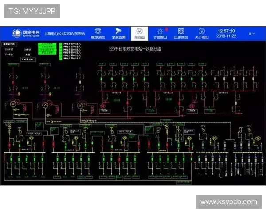
Task: Click the www.ksypcb.com link
Action: point(228,202)
